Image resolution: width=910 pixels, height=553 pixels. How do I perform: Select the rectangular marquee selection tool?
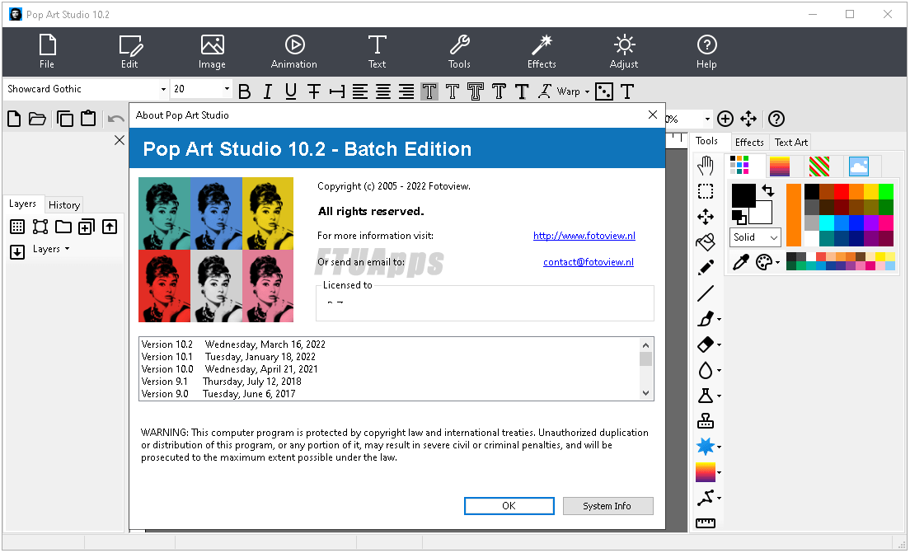705,191
